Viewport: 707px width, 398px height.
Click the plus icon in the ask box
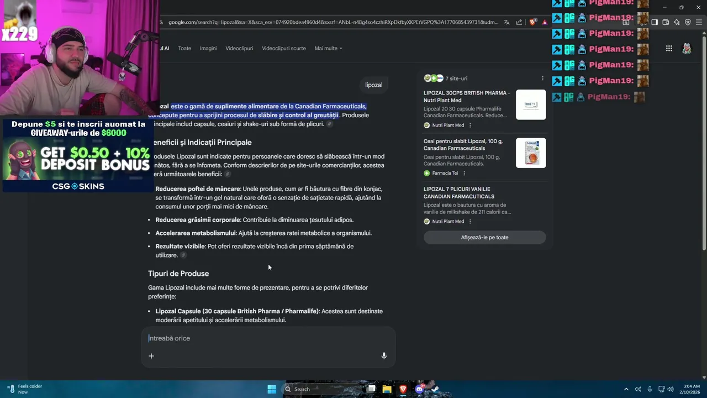click(x=151, y=356)
